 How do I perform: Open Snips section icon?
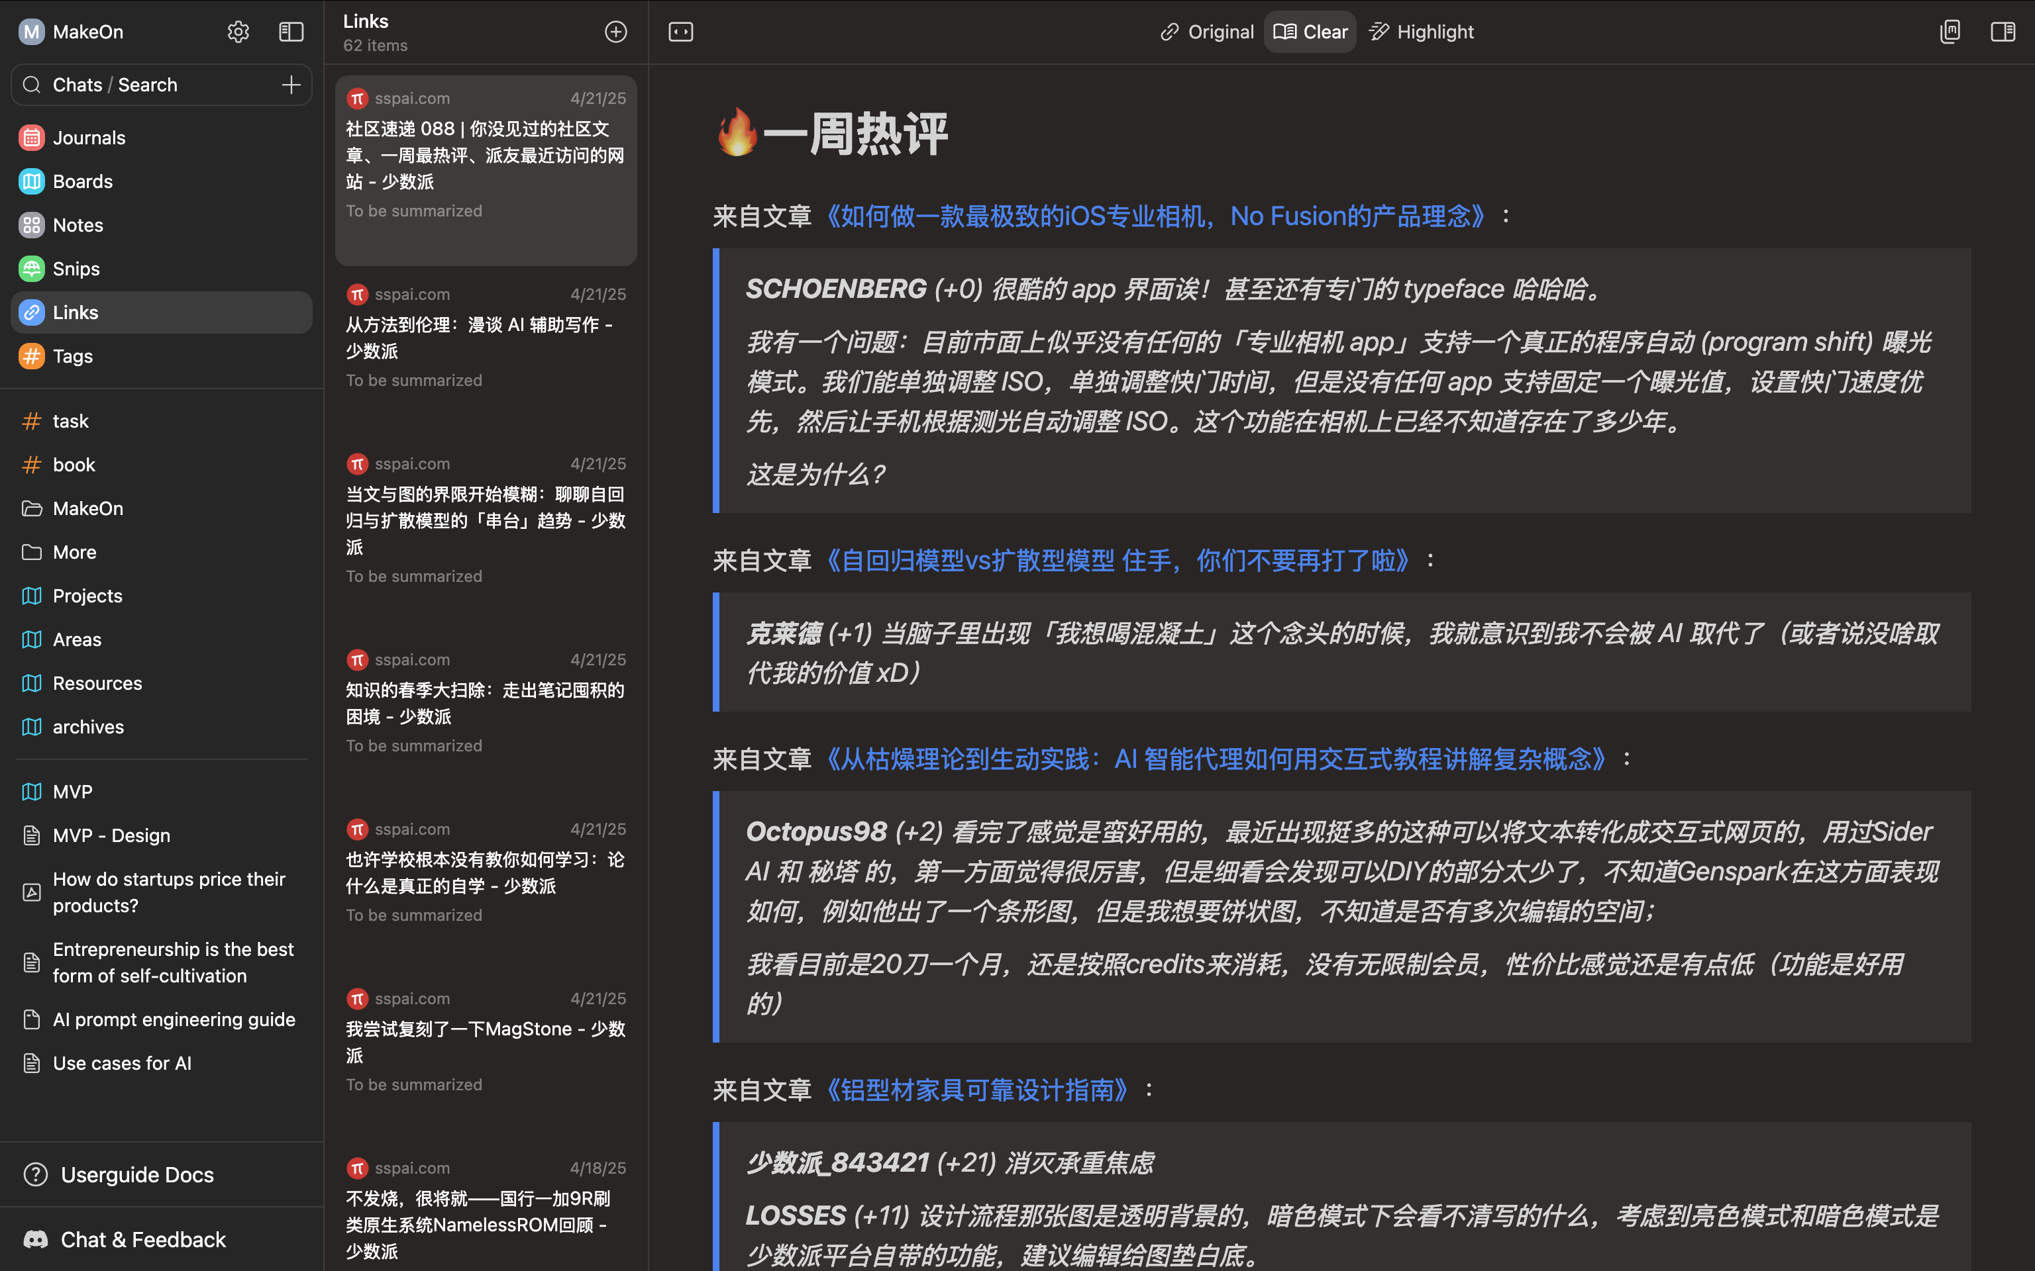point(32,269)
